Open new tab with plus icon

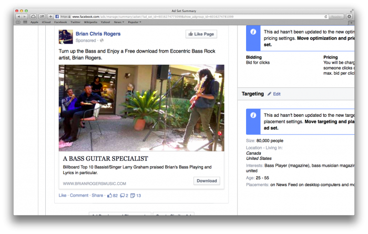click(351, 23)
